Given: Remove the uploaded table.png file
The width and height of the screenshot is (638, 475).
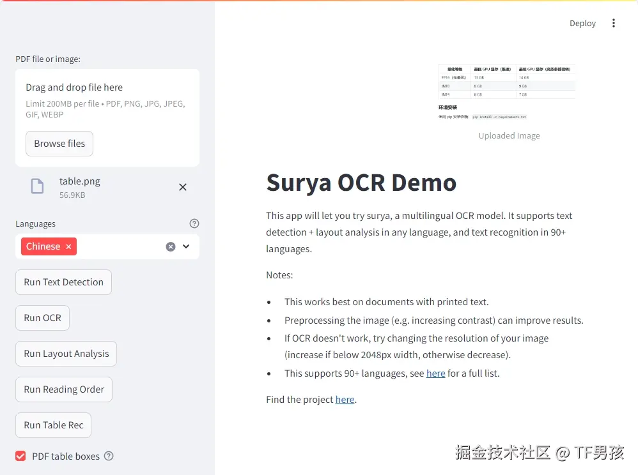Looking at the screenshot, I should pyautogui.click(x=183, y=187).
